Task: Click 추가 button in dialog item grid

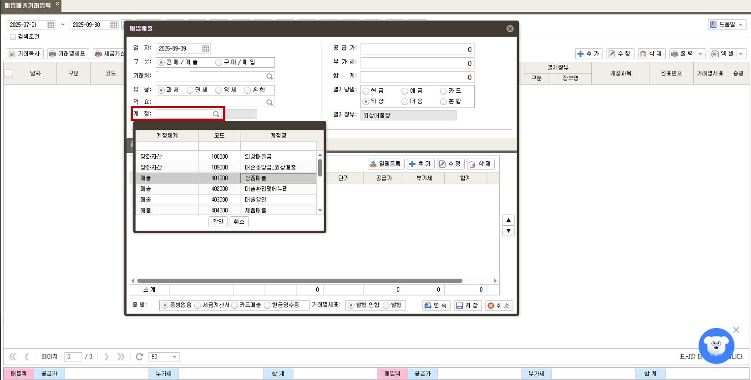Action: (421, 164)
